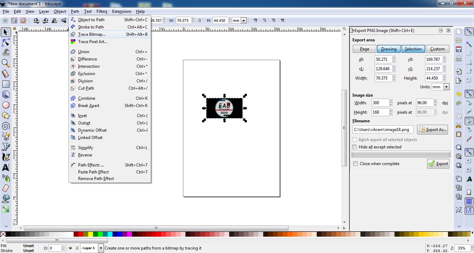Image resolution: width=474 pixels, height=253 pixels.
Task: Toggle layer lock icon in status bar
Action: 76,248
